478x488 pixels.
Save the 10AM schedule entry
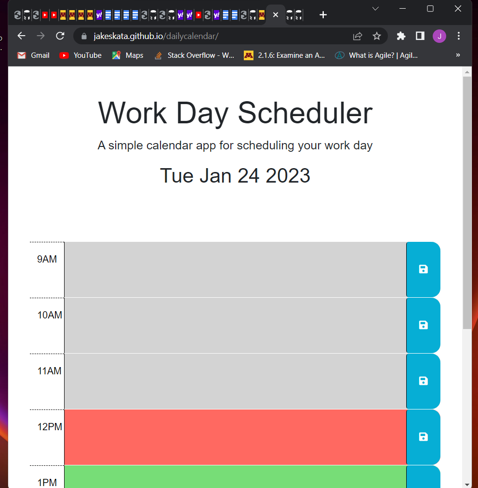(423, 325)
